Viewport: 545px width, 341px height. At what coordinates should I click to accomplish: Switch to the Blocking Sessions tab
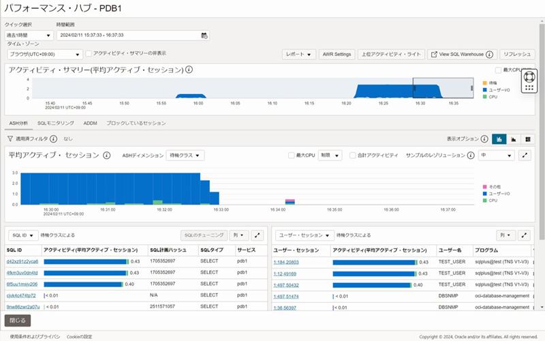136,123
